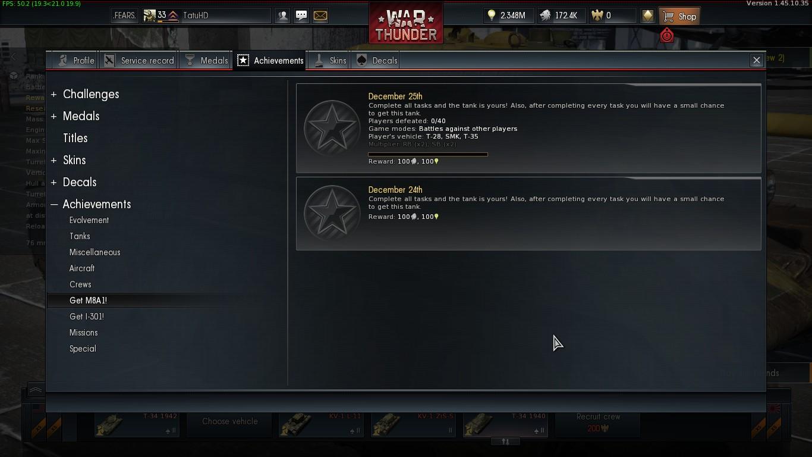
Task: Select the December 24th task star thumbnail
Action: [x=332, y=213]
